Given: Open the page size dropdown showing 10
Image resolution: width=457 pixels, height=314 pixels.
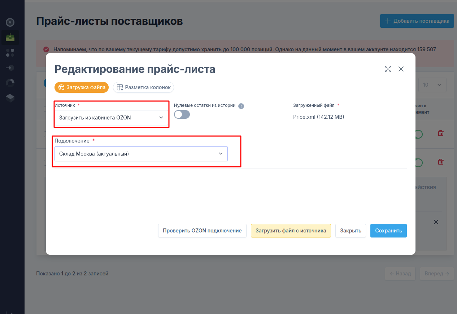Looking at the screenshot, I should [432, 85].
